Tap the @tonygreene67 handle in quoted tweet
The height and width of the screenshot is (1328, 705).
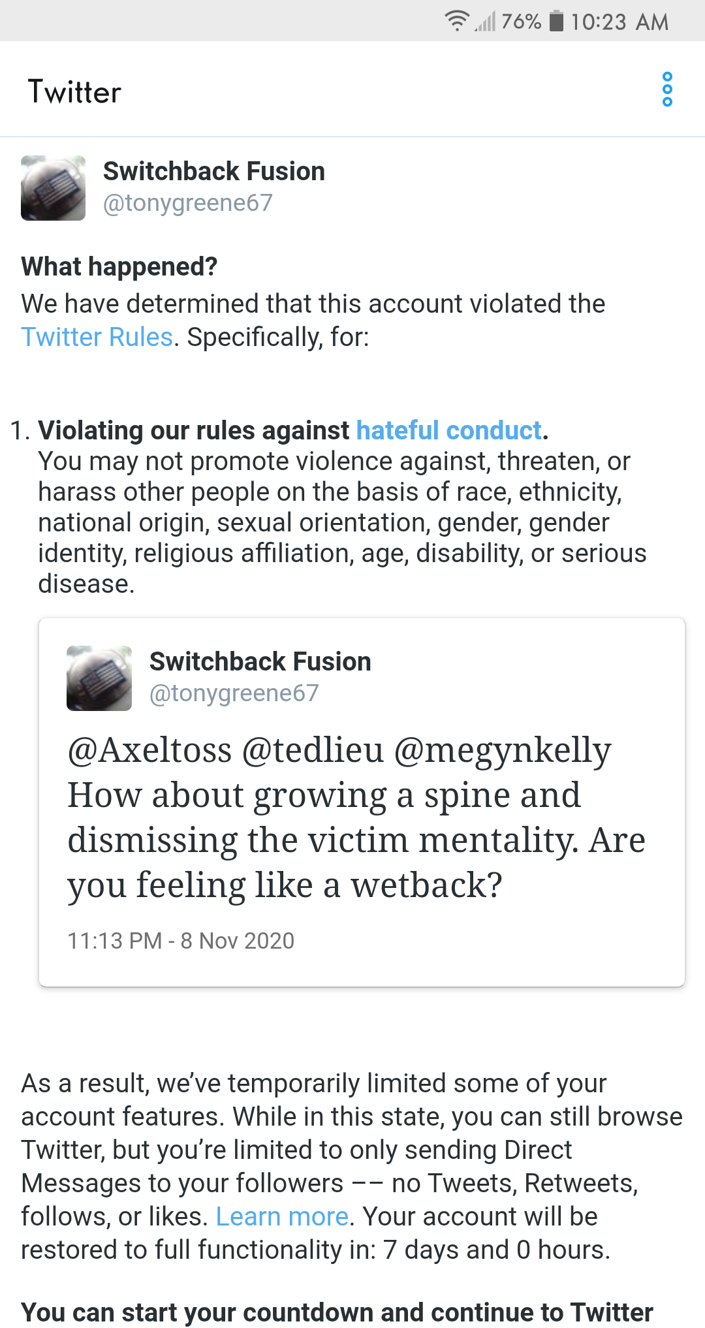click(234, 693)
